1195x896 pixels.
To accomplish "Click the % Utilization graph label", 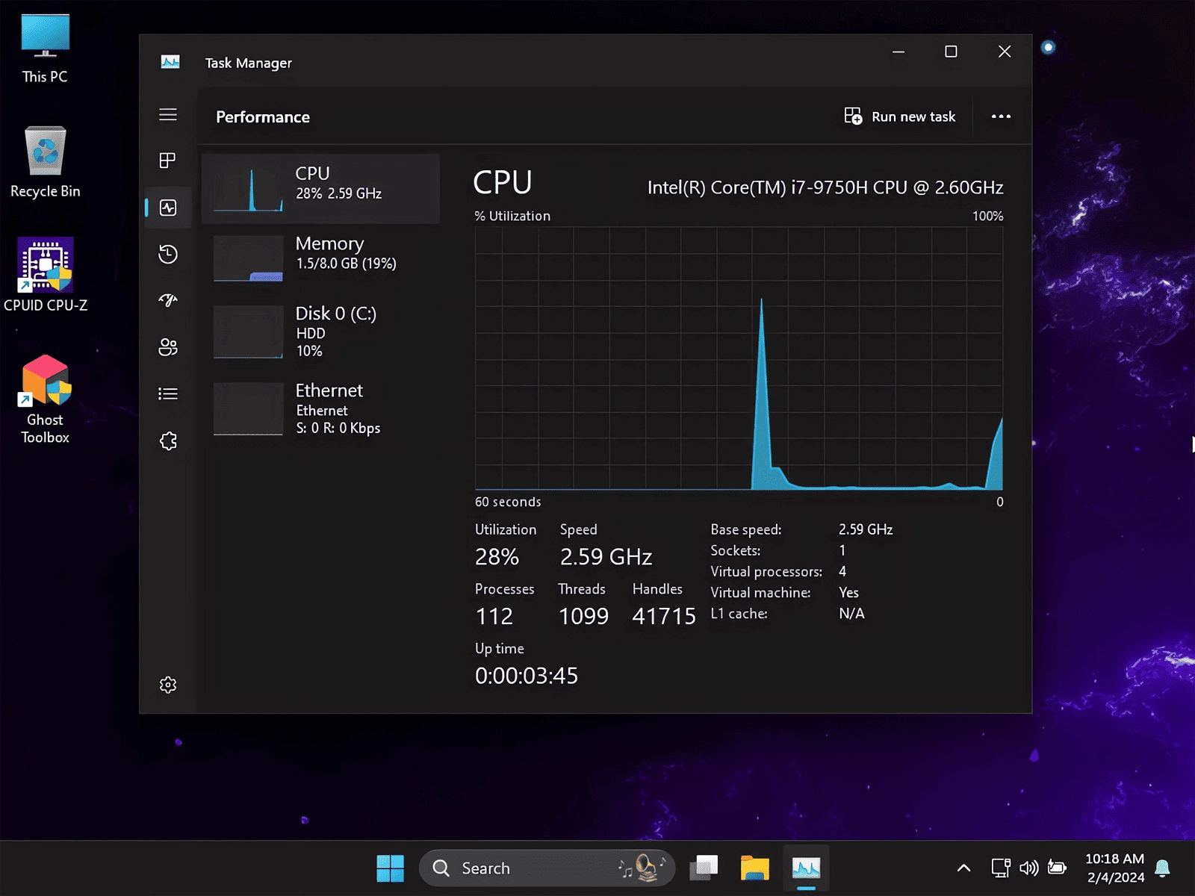I will 512,216.
